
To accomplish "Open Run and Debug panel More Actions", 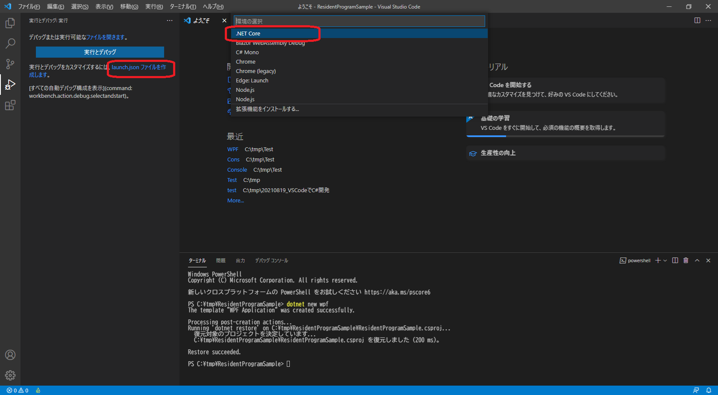I will 170,20.
